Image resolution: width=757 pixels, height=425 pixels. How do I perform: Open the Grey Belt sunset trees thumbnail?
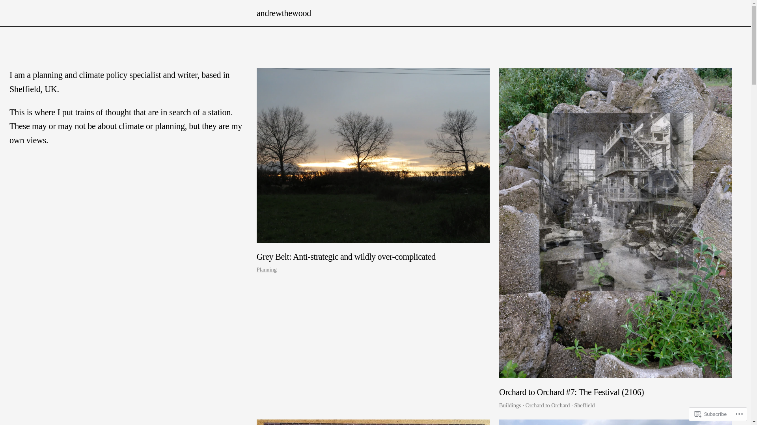[x=373, y=155]
